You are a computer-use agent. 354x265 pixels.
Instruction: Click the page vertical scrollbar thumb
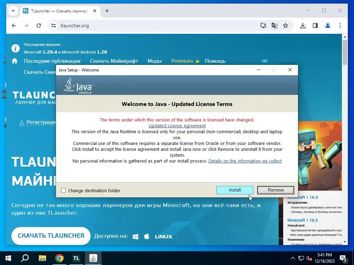point(345,52)
